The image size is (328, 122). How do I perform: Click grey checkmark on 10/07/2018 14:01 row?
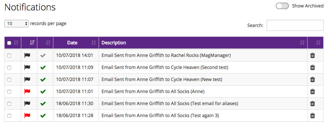(x=43, y=56)
